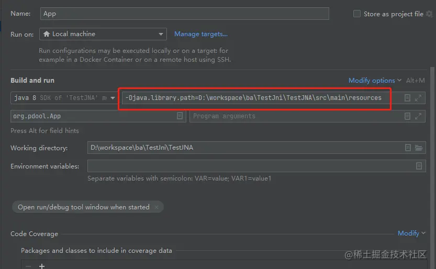
Task: Click main class browse icon
Action: tap(180, 116)
